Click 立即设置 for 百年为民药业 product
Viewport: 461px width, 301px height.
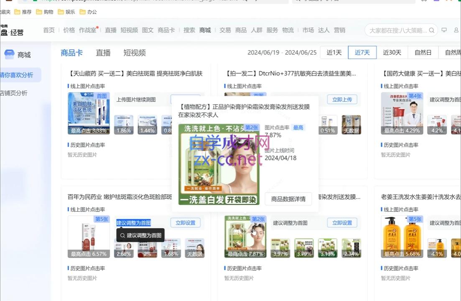186,222
